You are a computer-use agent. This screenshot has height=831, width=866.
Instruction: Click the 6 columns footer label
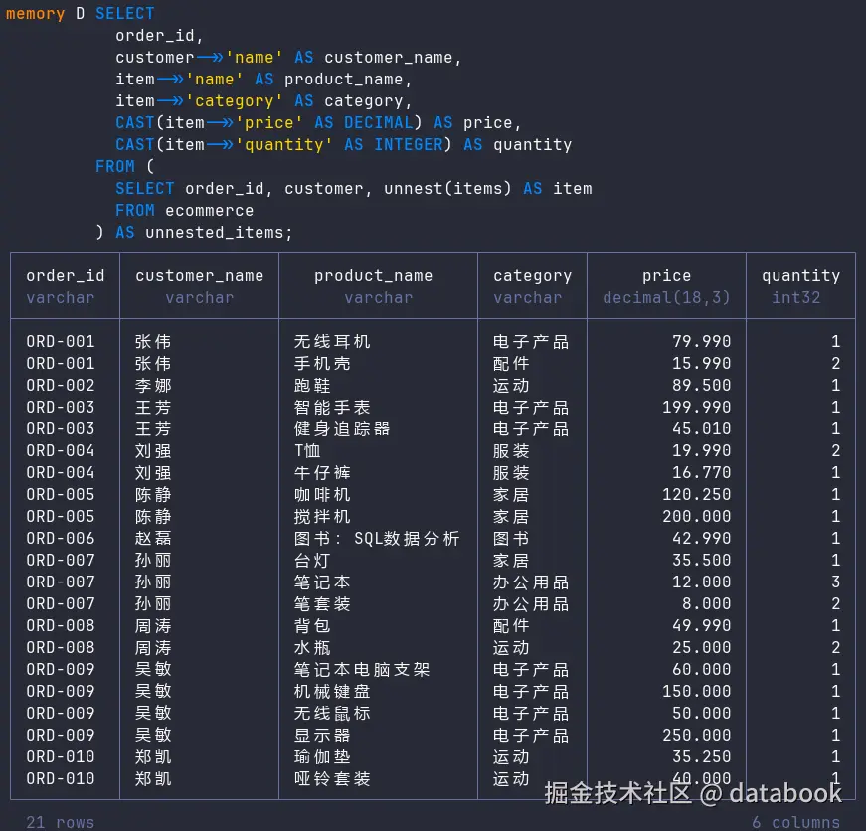(795, 822)
